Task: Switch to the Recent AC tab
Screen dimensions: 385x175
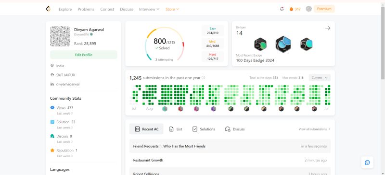Action: point(146,129)
